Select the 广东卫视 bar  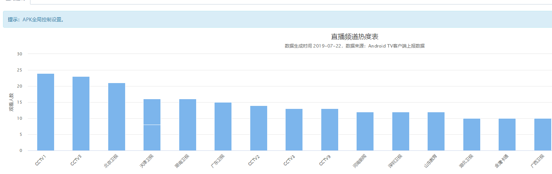click(223, 126)
